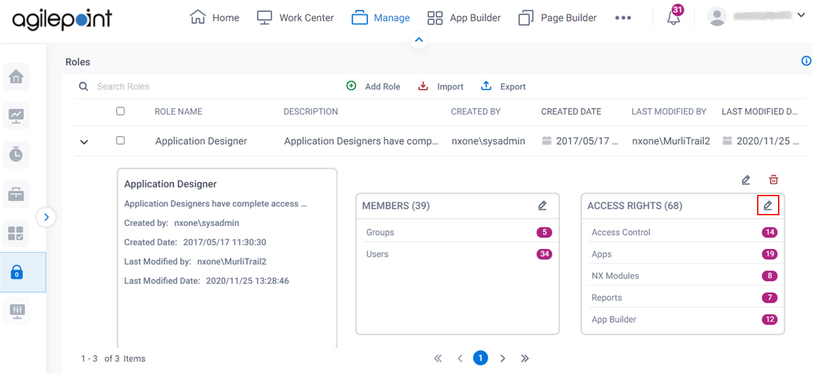
Task: Select page 1 in pagination
Action: (x=481, y=358)
